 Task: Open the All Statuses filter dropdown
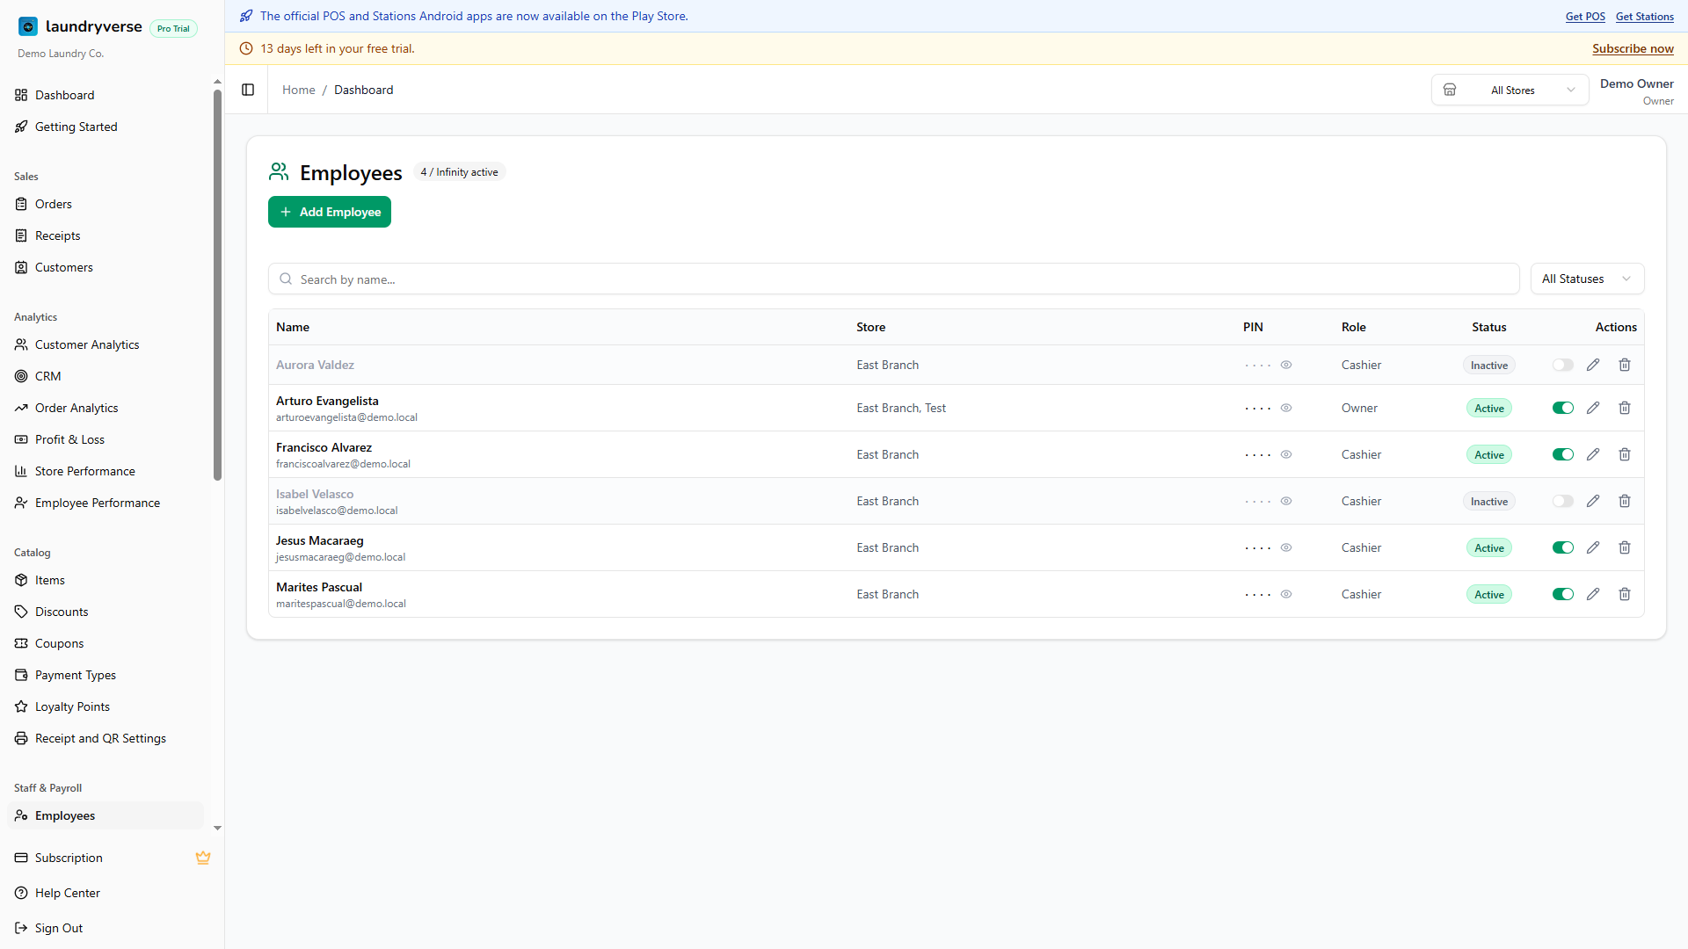pos(1587,279)
